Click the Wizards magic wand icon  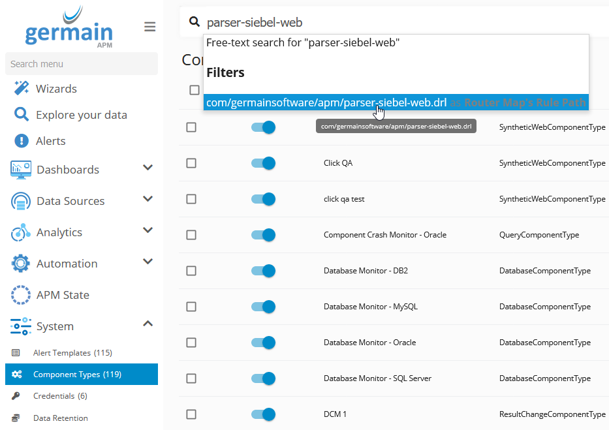pyautogui.click(x=22, y=89)
